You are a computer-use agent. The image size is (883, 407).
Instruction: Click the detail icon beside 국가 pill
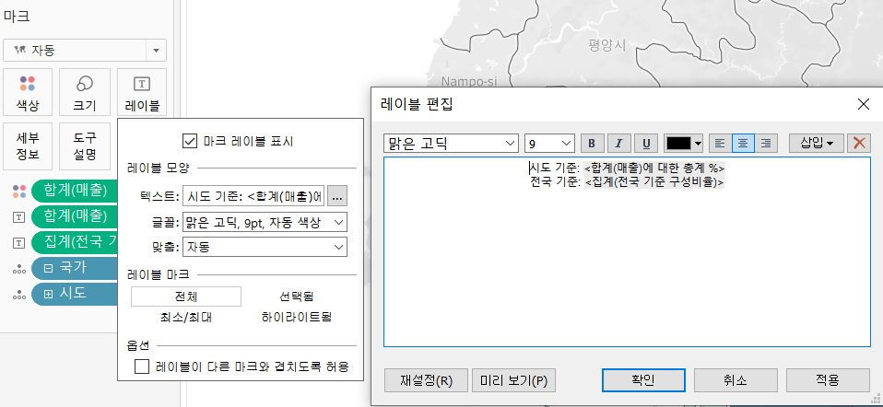[19, 269]
